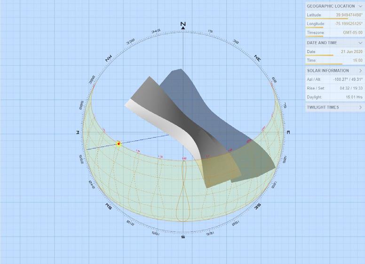Collapse the Date and Time section chevron
The height and width of the screenshot is (264, 365).
[x=360, y=43]
